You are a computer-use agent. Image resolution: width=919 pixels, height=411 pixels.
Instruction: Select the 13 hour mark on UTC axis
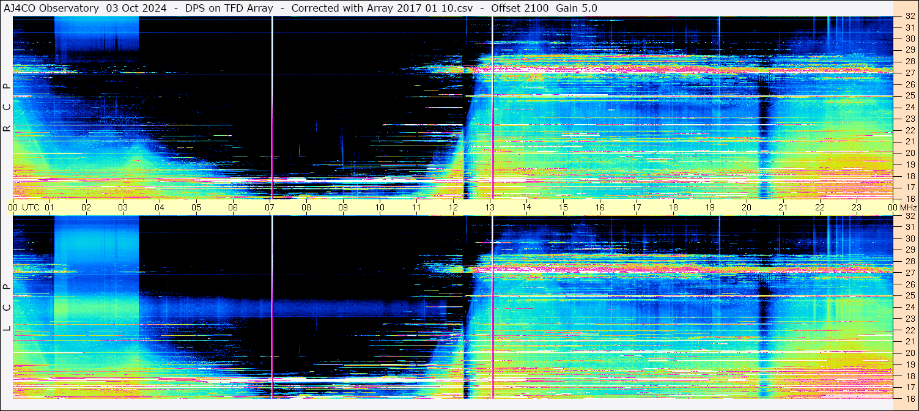pos(490,207)
